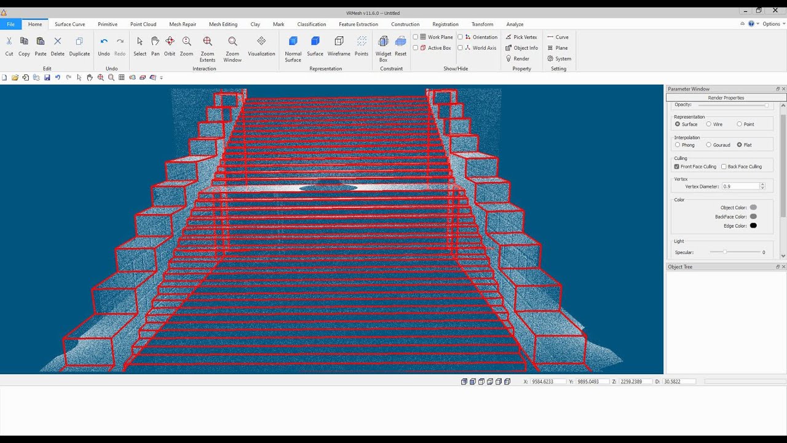This screenshot has height=443, width=787.
Task: Switch to Normal Surface representation
Action: [x=293, y=41]
